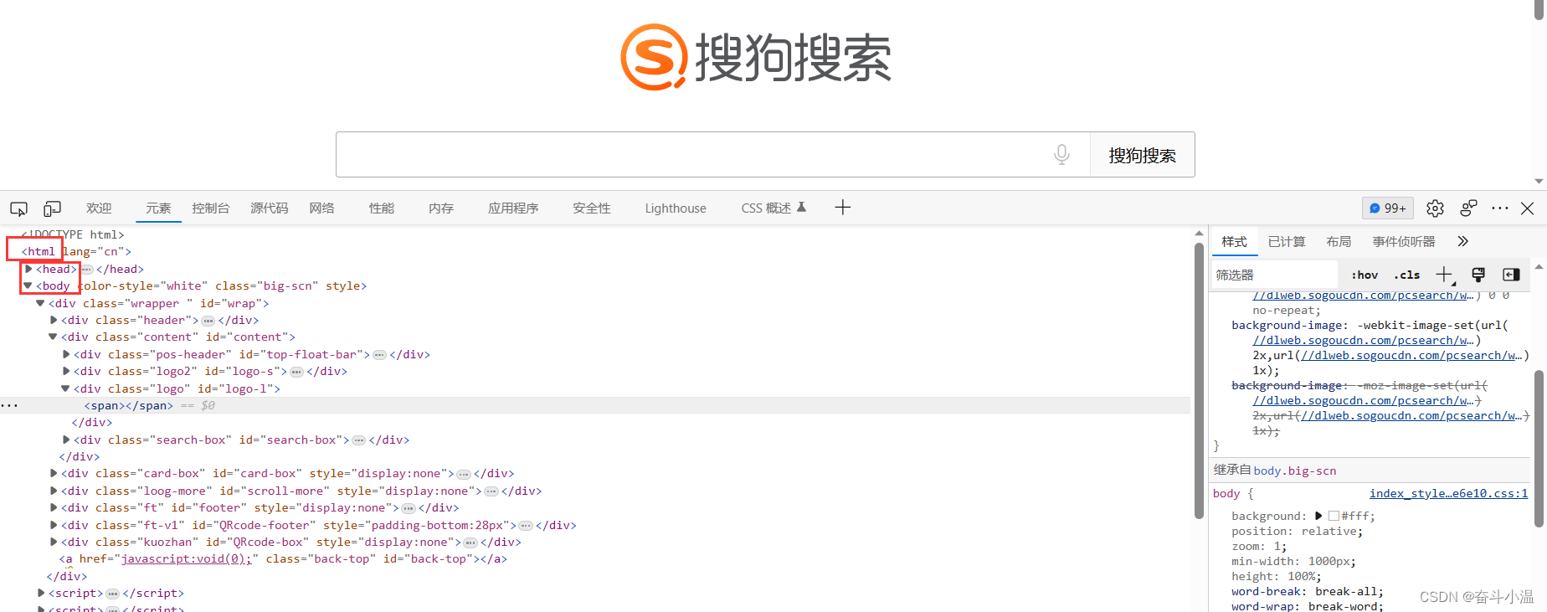Open the 性能 tab
This screenshot has height=612, width=1547.
pos(382,208)
